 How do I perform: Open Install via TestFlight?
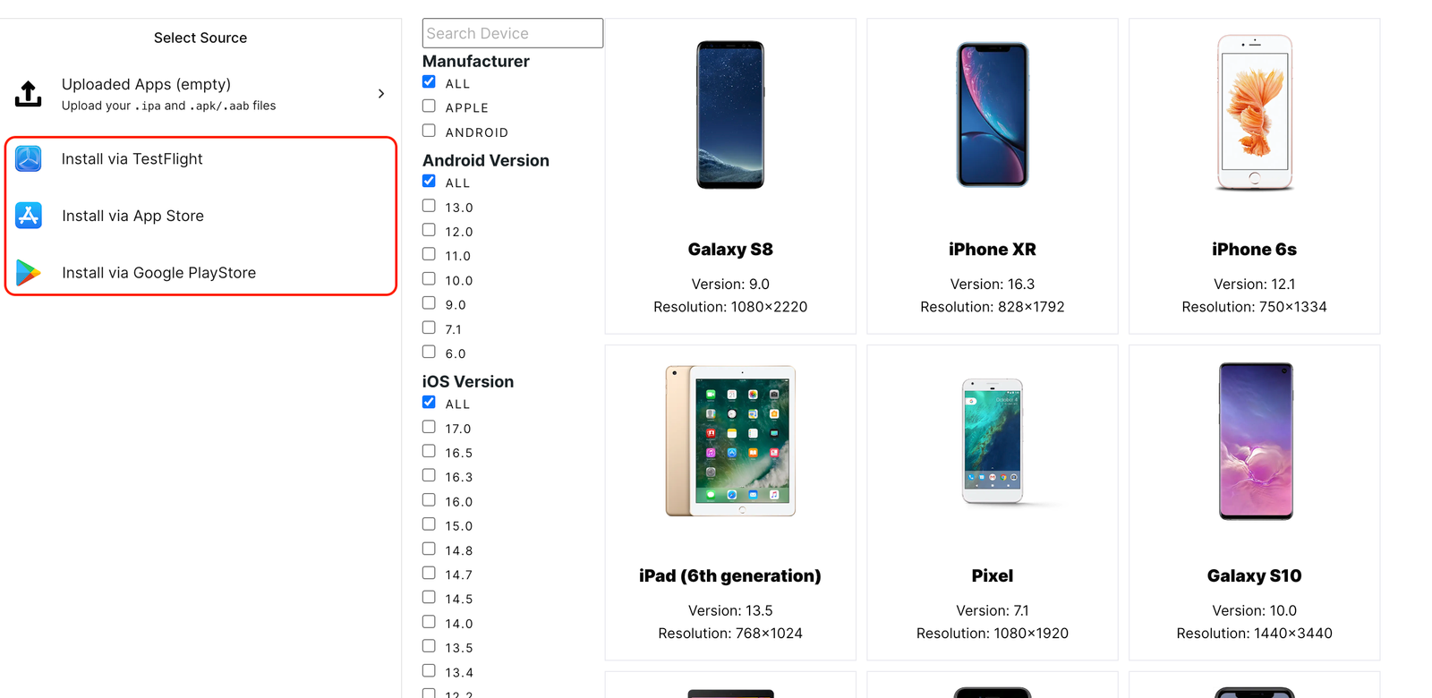pyautogui.click(x=132, y=158)
